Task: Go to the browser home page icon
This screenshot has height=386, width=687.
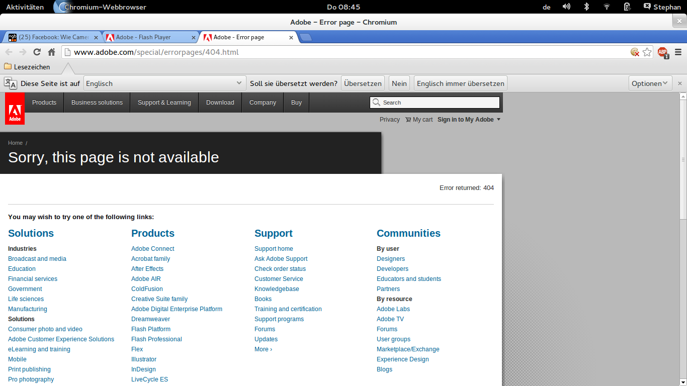Action: pos(51,52)
